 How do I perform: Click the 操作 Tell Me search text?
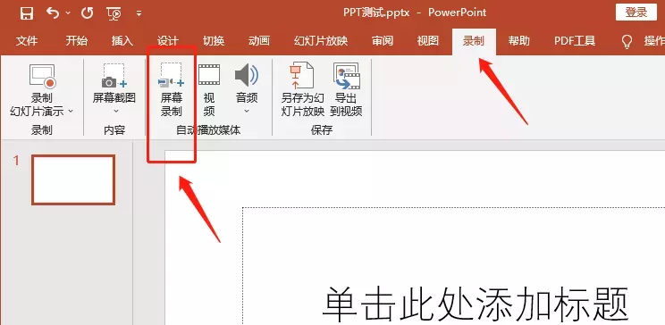[654, 41]
